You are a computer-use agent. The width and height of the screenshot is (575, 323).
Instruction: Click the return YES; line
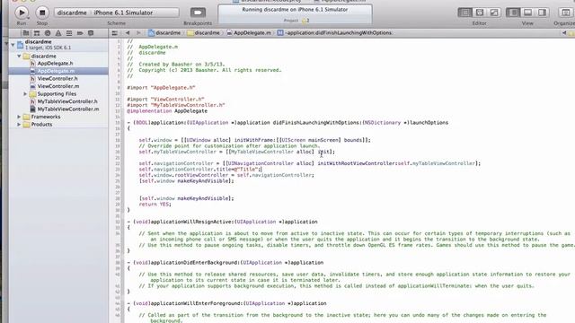[155, 205]
